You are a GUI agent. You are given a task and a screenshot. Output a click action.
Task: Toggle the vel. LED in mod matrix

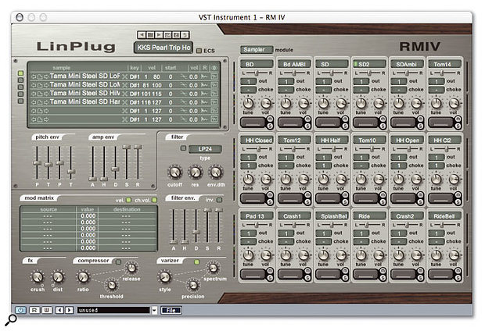[x=128, y=200]
